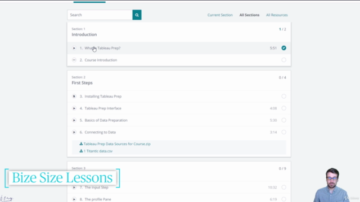Image resolution: width=360 pixels, height=202 pixels.
Task: Mark Course Introduction as complete
Action: coord(283,60)
